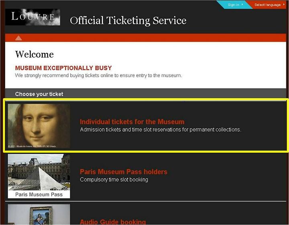Screen dimensions: 289x225
Task: Click the pyramid home icon in red bar
Action: click(18, 38)
